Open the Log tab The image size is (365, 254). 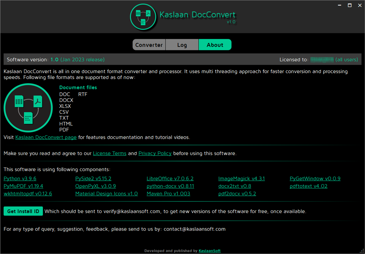(x=182, y=45)
